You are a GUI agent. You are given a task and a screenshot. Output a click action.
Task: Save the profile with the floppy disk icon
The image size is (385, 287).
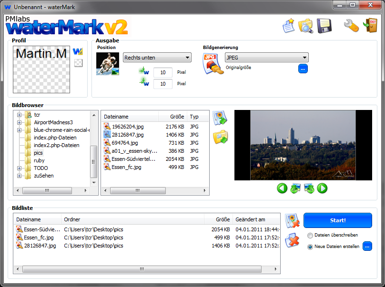(324, 26)
